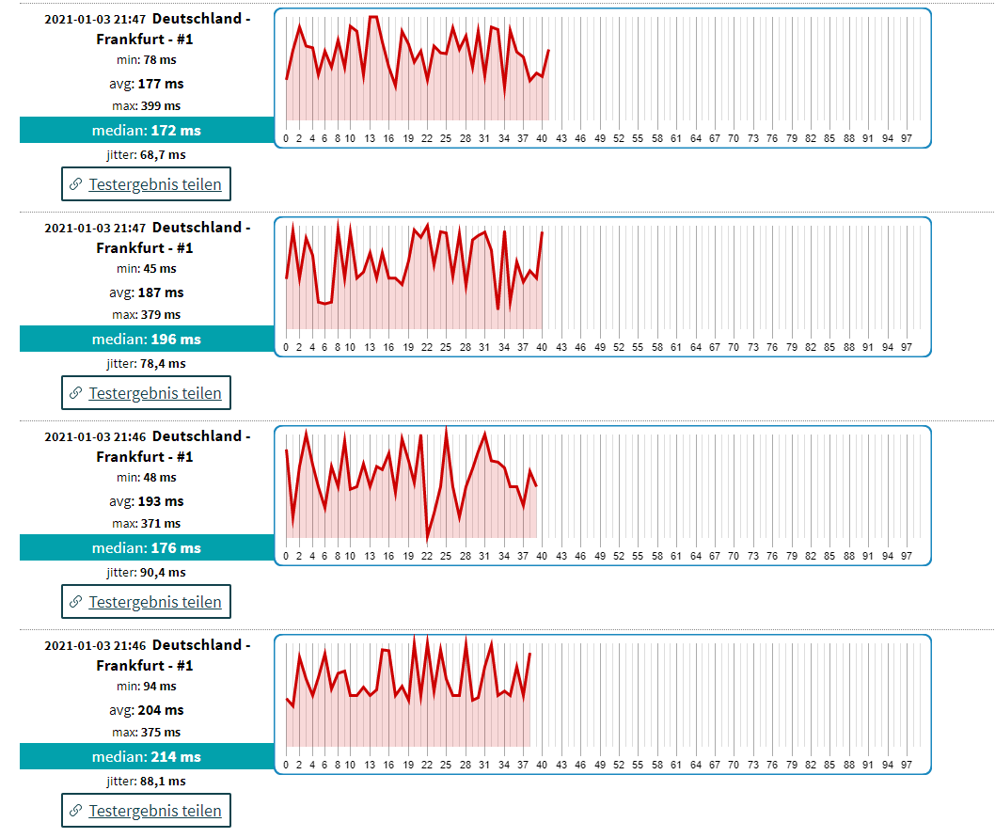Click link icon in share button below jitter 90,4 ms
Screen dimensions: 995x838
click(x=75, y=602)
